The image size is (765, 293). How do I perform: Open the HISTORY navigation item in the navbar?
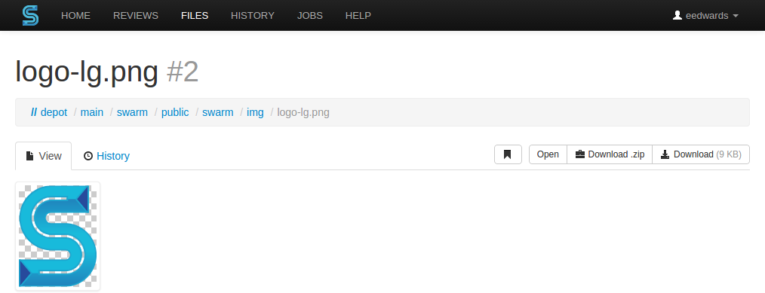pos(253,16)
